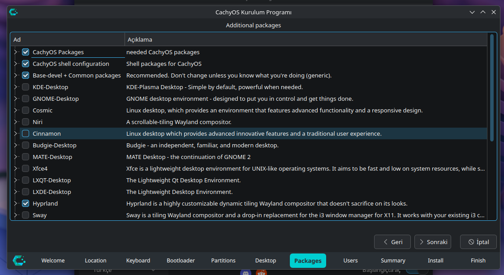Click the Geri back button
Screen dimensions: 504x275
392,242
